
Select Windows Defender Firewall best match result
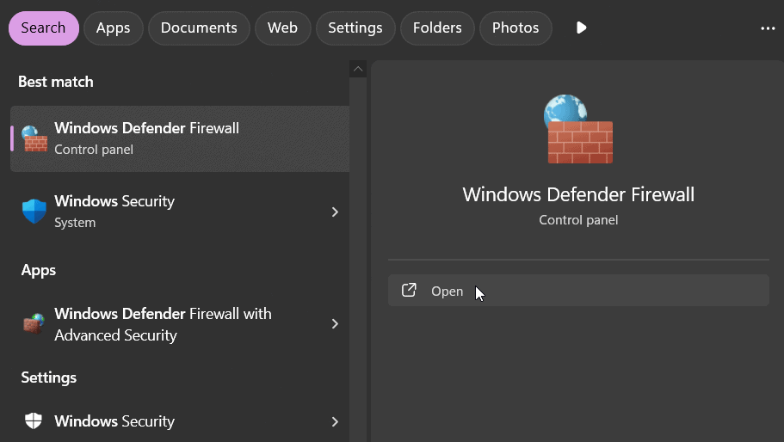(x=180, y=138)
